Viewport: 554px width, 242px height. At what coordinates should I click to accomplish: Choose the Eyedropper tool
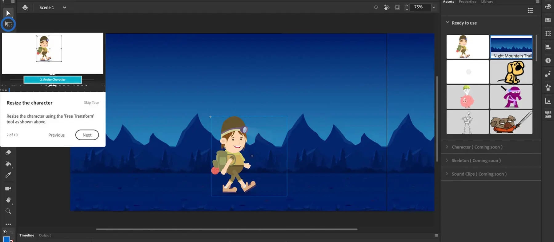(x=8, y=175)
